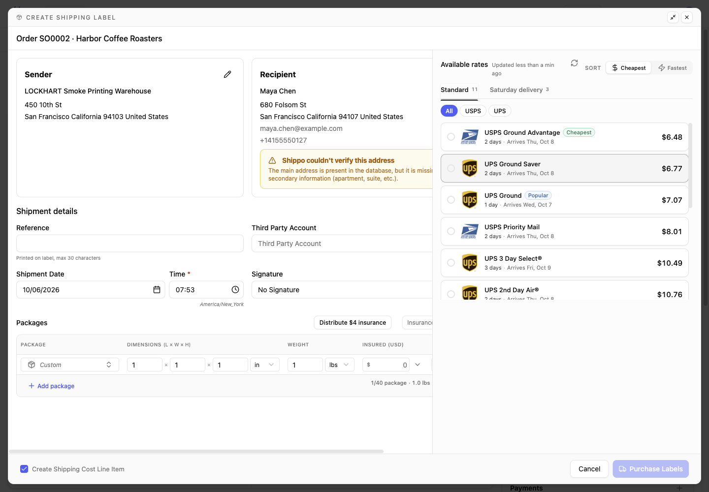Switch to the Standard rates tab

tap(459, 90)
